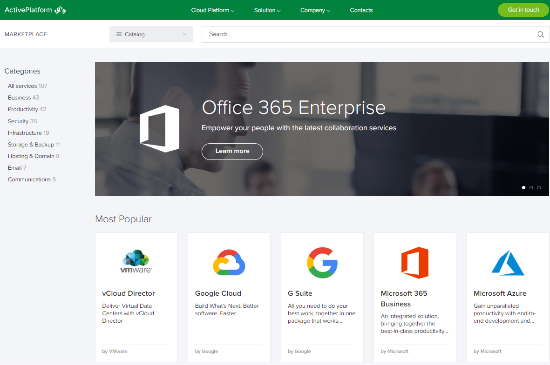Select the Infrastructure category
This screenshot has width=550, height=365.
(28, 133)
